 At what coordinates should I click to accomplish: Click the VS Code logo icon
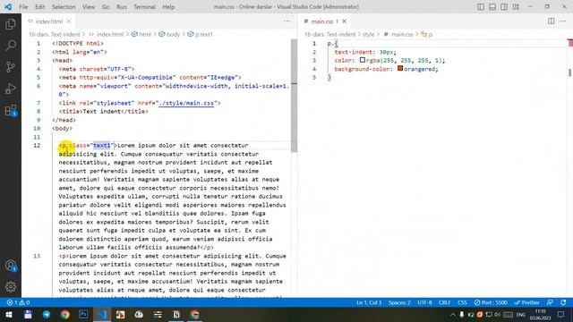pyautogui.click(x=8, y=6)
